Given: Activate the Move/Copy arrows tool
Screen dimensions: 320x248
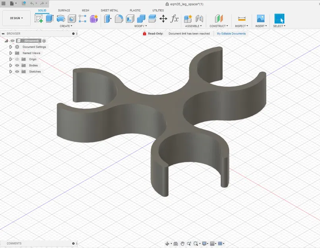Looking at the screenshot, I should click(x=163, y=18).
